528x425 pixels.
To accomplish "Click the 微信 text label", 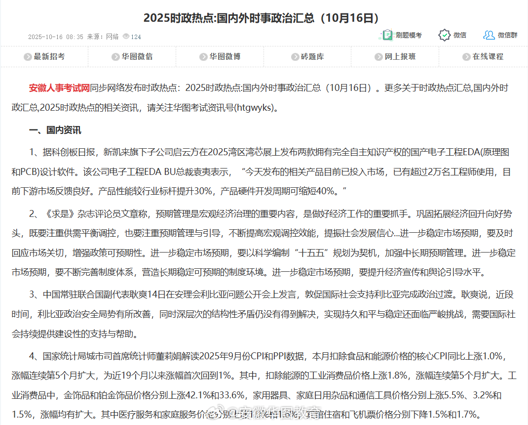I will click(460, 35).
